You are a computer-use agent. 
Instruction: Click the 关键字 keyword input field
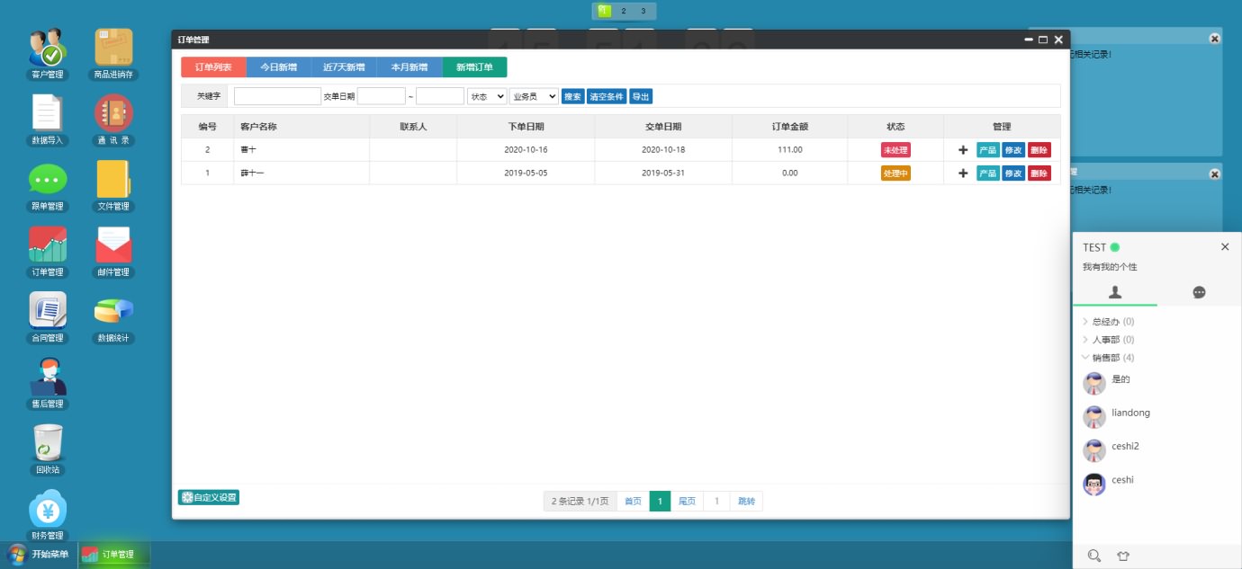coord(277,96)
